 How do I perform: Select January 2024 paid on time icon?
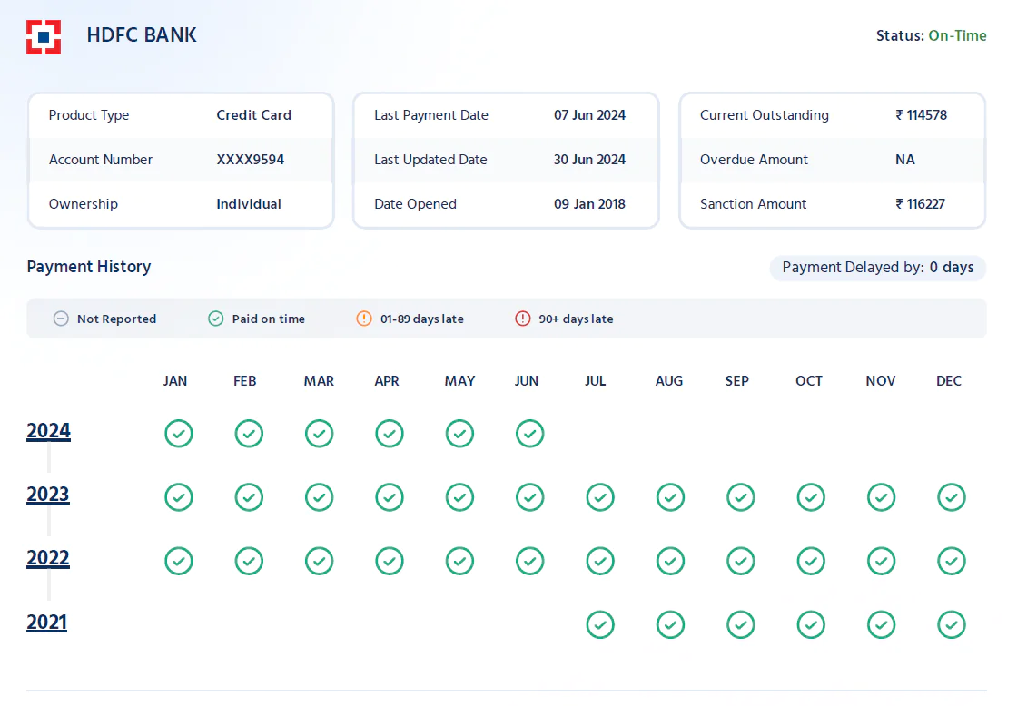178,434
